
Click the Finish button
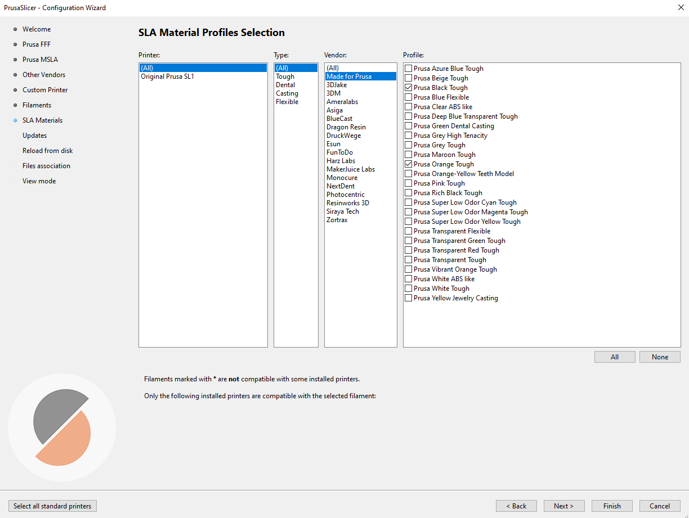coord(612,506)
